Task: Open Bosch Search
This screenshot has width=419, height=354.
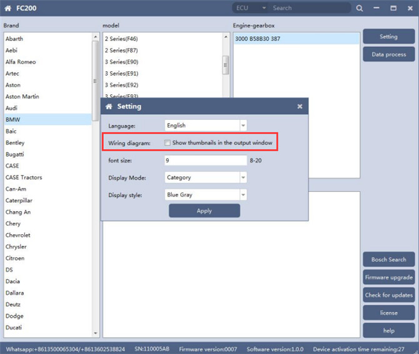Action: [388, 260]
